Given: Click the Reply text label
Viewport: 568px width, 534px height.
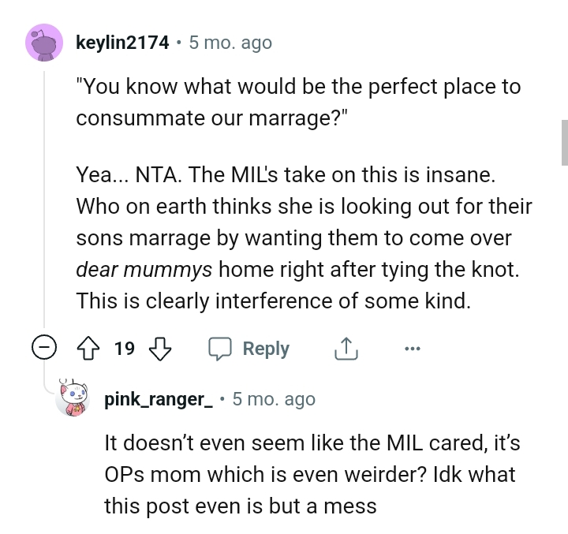Looking at the screenshot, I should [x=266, y=349].
